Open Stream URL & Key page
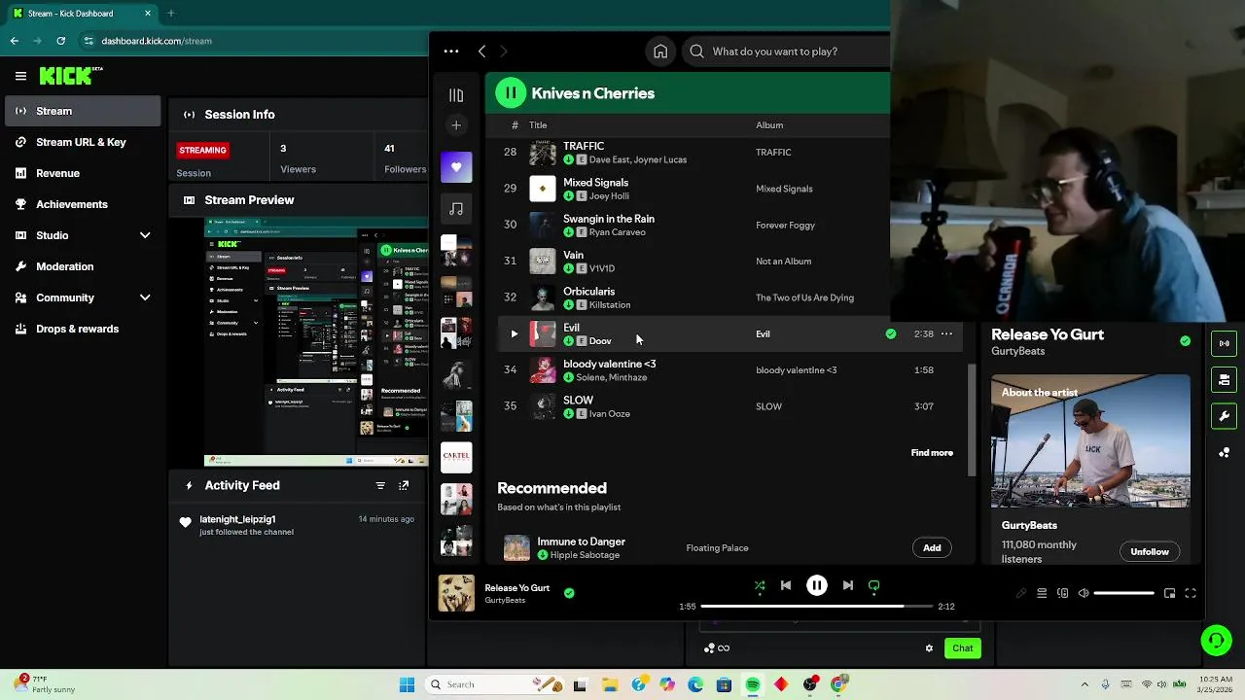 [83, 142]
